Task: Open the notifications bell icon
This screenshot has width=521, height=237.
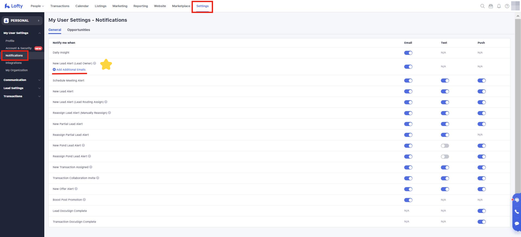Action: pos(499,6)
